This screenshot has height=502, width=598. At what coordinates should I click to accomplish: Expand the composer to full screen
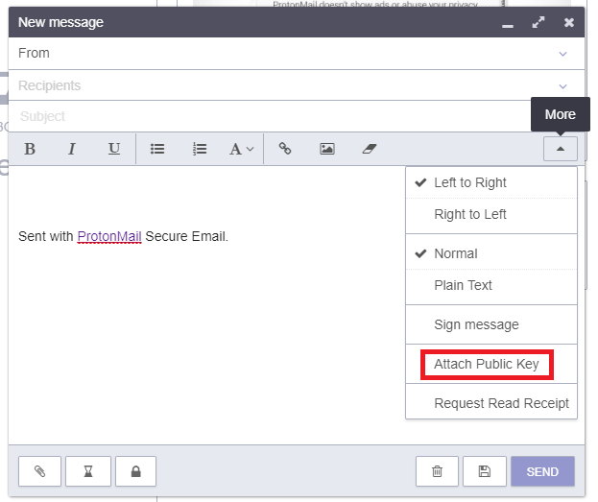(538, 22)
